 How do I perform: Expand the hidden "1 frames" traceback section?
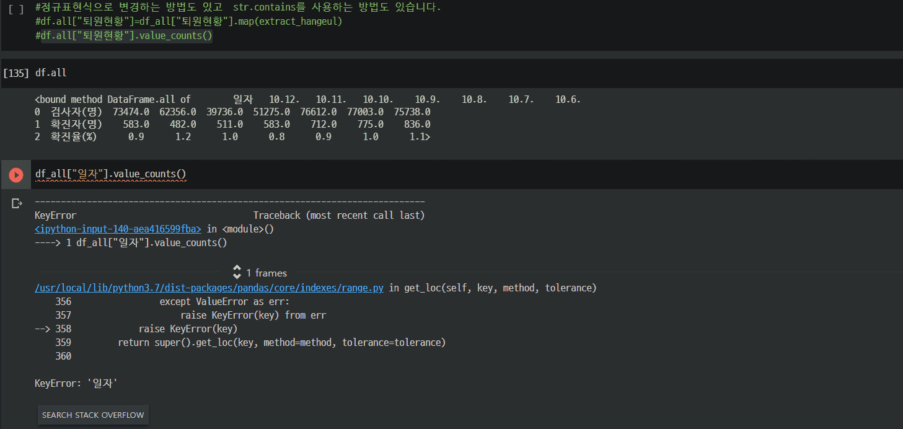[x=260, y=273]
